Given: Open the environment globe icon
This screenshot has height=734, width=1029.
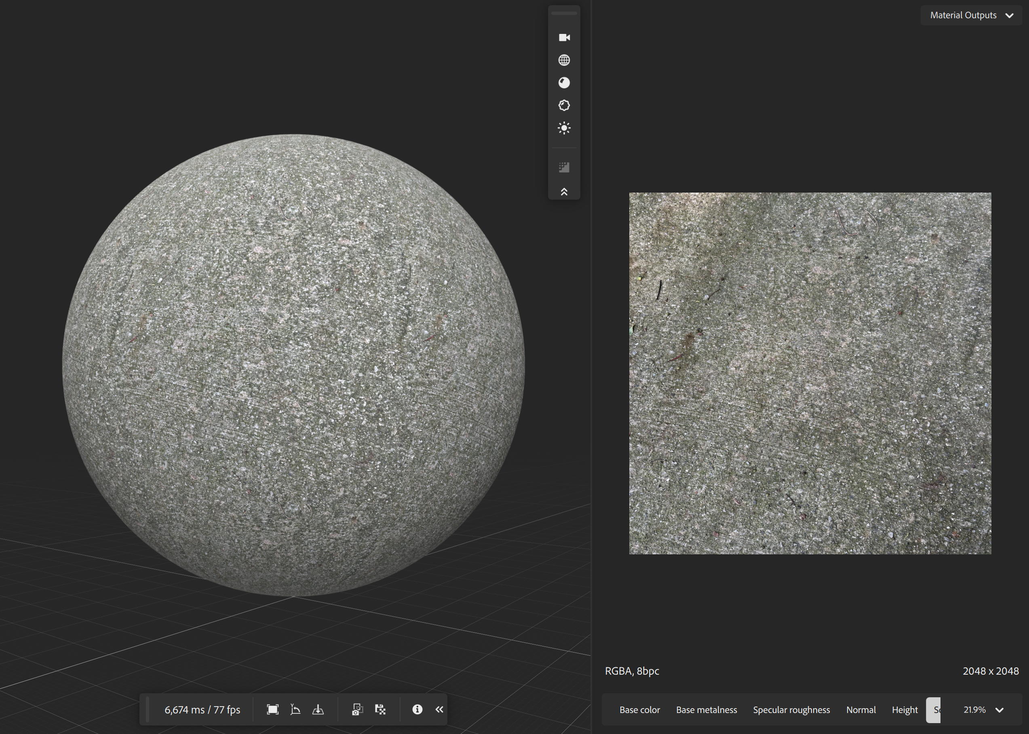Looking at the screenshot, I should tap(564, 60).
